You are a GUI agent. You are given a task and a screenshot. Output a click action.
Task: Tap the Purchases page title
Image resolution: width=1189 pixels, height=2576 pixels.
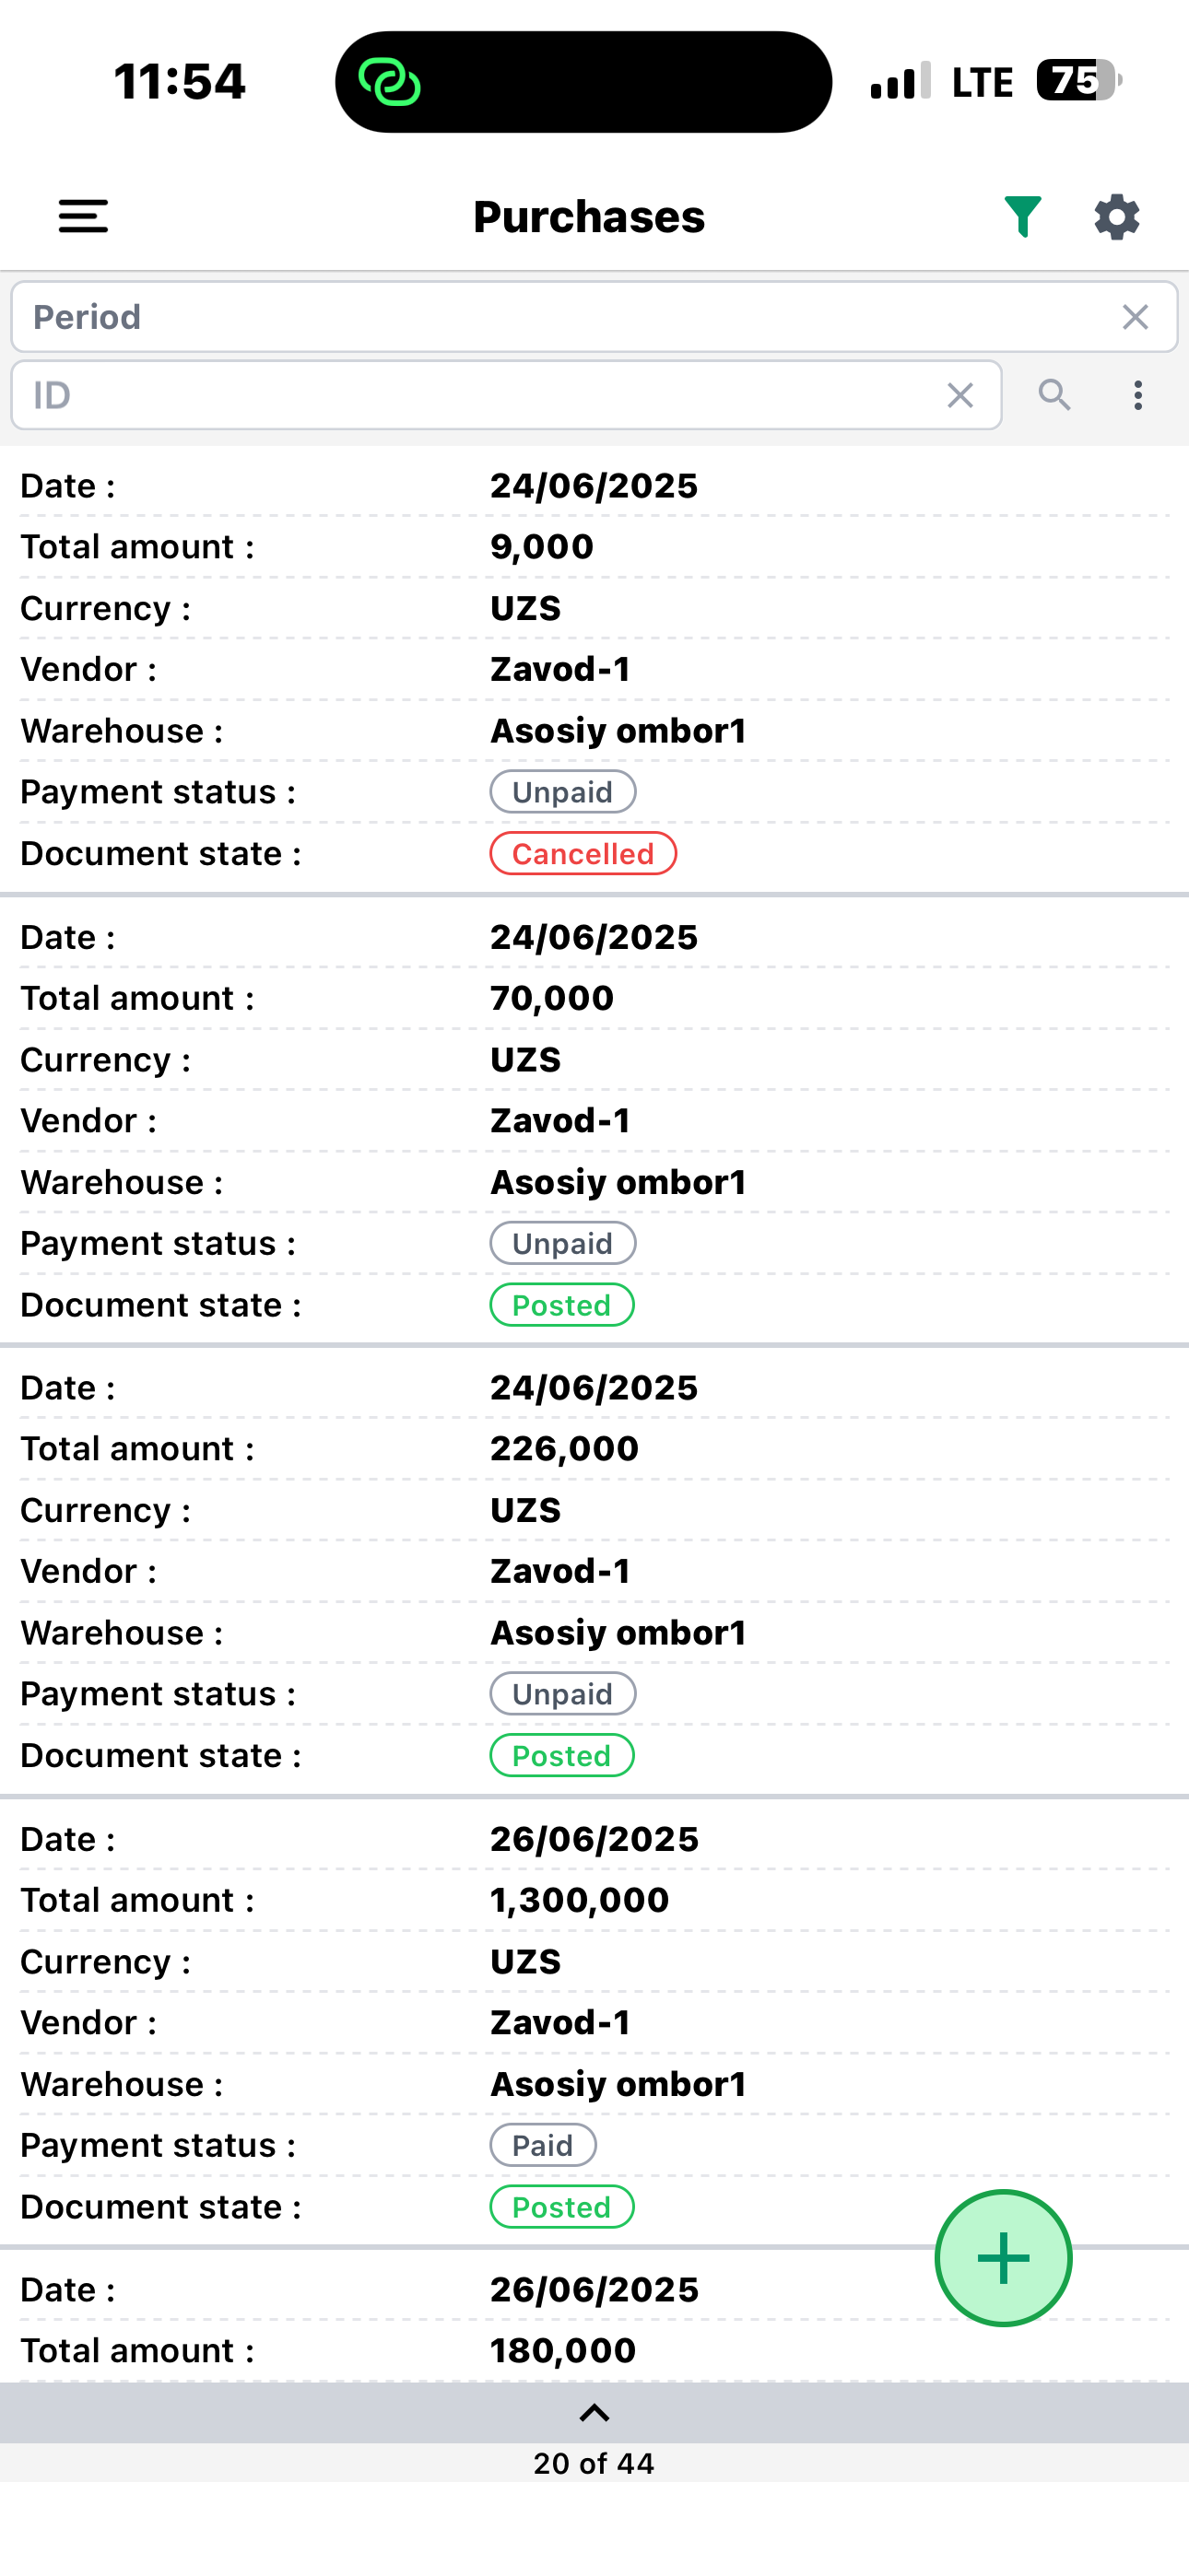588,217
